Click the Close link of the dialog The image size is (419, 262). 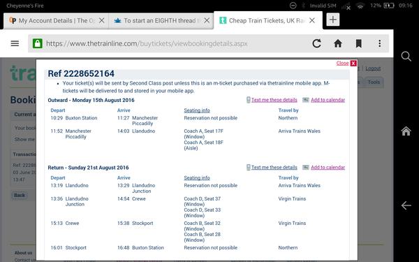pyautogui.click(x=342, y=63)
